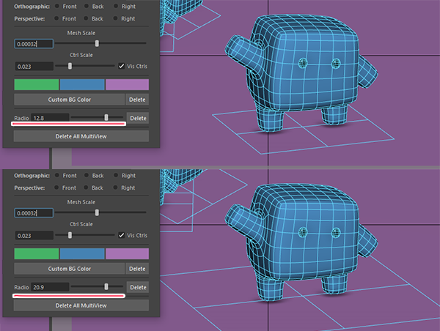Pick the blue color swatch in lower panel

81,254
